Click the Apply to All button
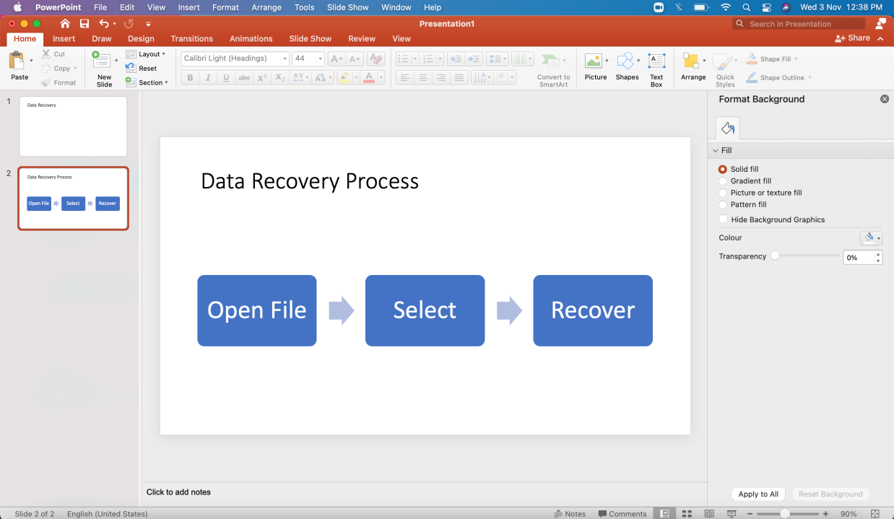Image resolution: width=894 pixels, height=519 pixels. 758,494
